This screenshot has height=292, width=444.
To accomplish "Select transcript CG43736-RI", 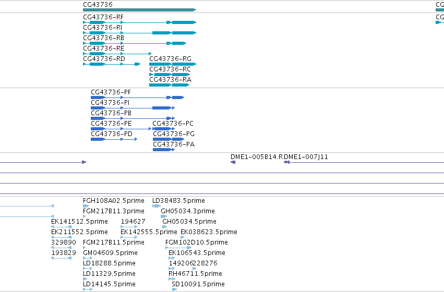I will pos(139,33).
